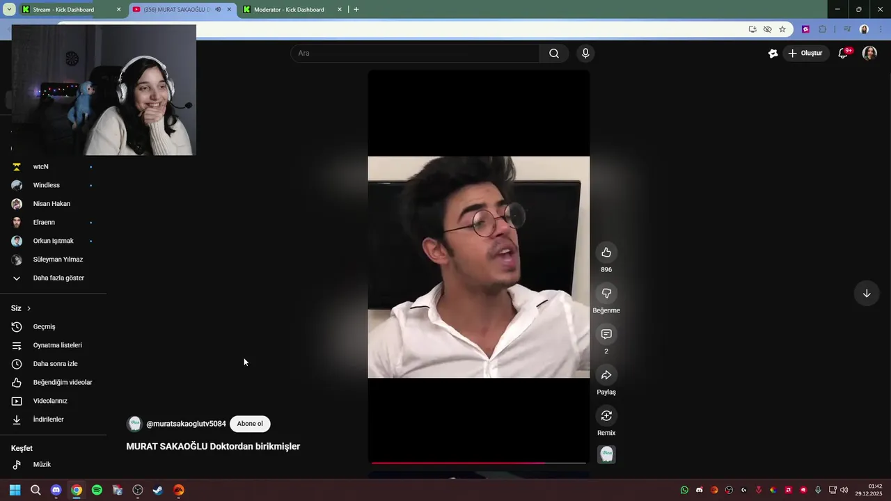Dislike the Short via Beğenme thumbs-down icon
The height and width of the screenshot is (501, 891).
coord(606,294)
